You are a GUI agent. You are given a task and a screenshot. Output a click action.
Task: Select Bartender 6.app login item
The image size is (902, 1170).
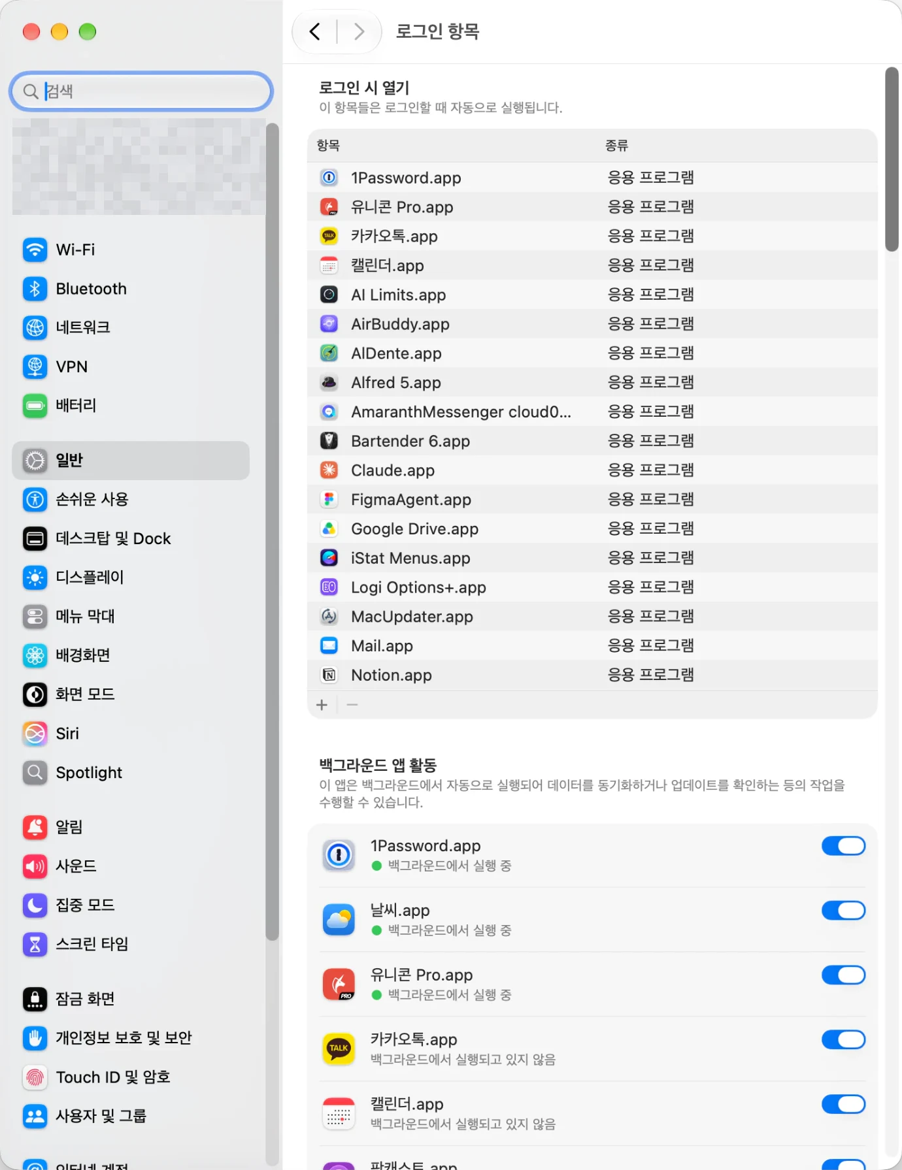(592, 441)
